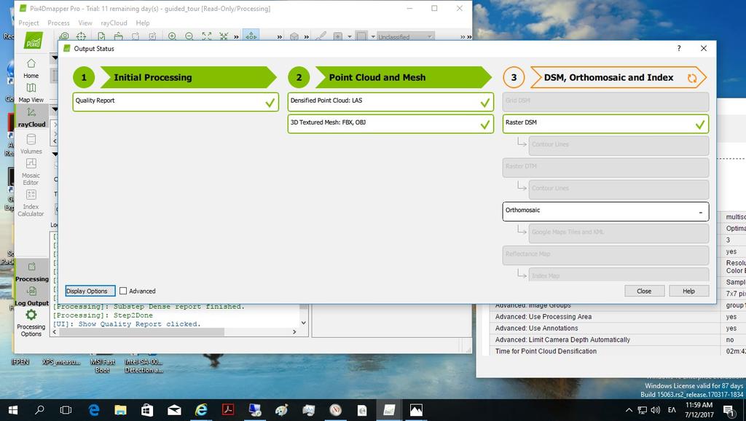Click log line 'Show Quality Report clicked.'
Image resolution: width=746 pixels, height=421 pixels.
pos(127,324)
